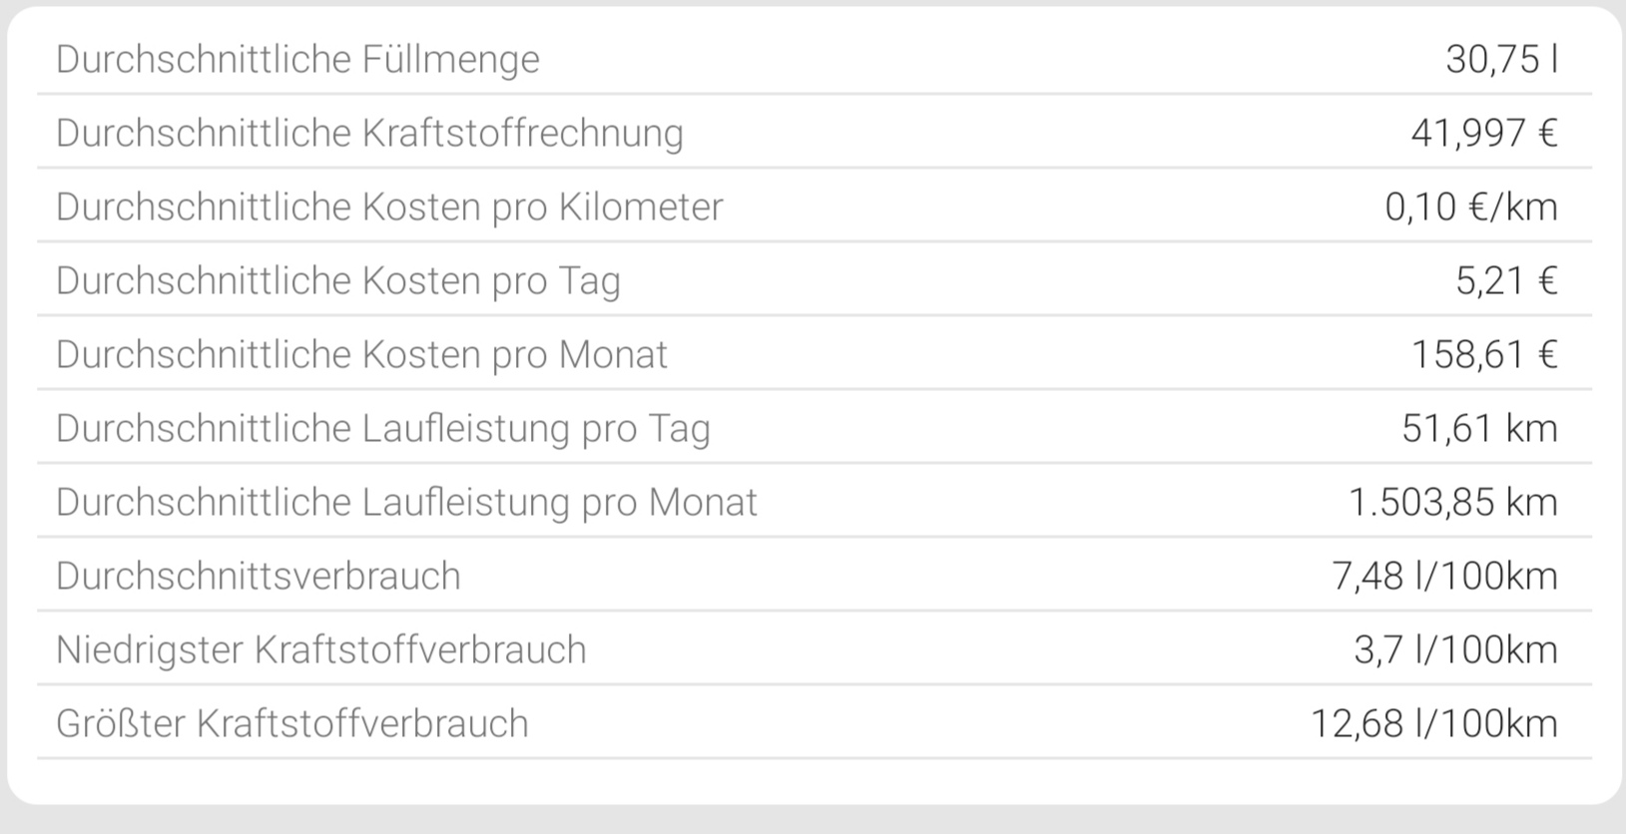Click the 0,10 €/km value
The width and height of the screenshot is (1626, 834).
[1471, 207]
